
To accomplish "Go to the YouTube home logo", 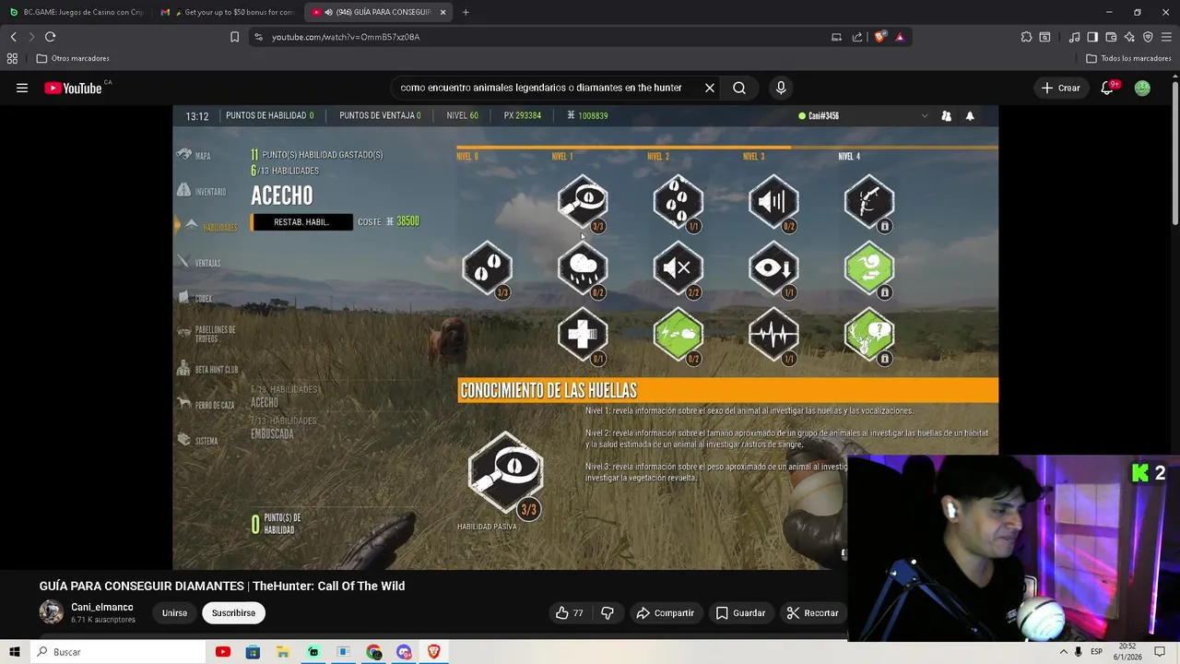I will (74, 88).
